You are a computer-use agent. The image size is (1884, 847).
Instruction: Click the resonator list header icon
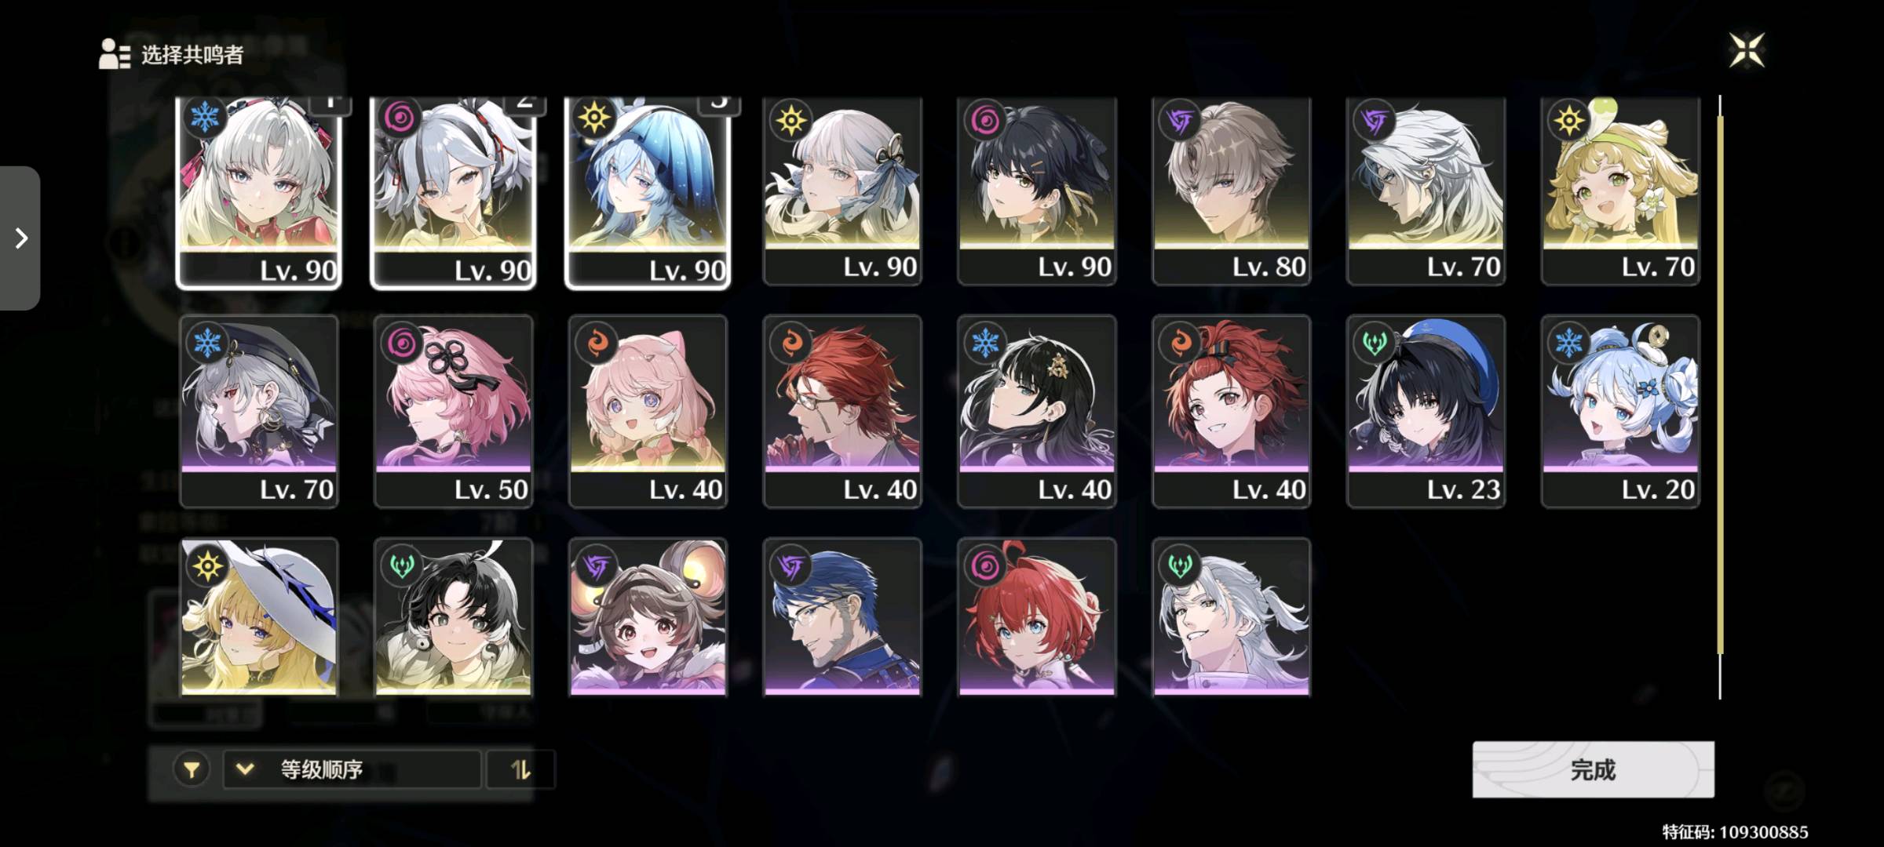click(115, 54)
